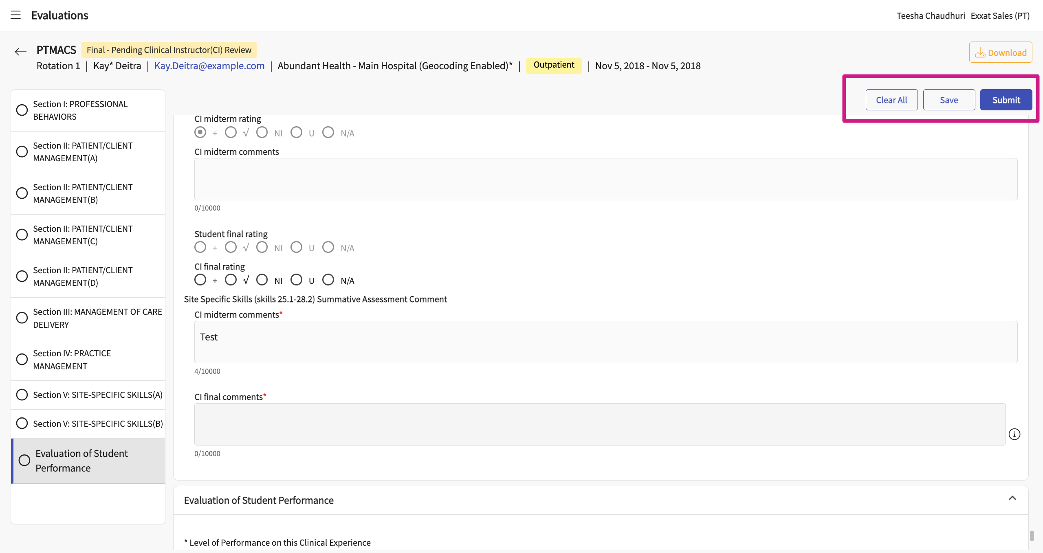Select the plus option for CI final rating
This screenshot has height=553, width=1043.
point(200,280)
